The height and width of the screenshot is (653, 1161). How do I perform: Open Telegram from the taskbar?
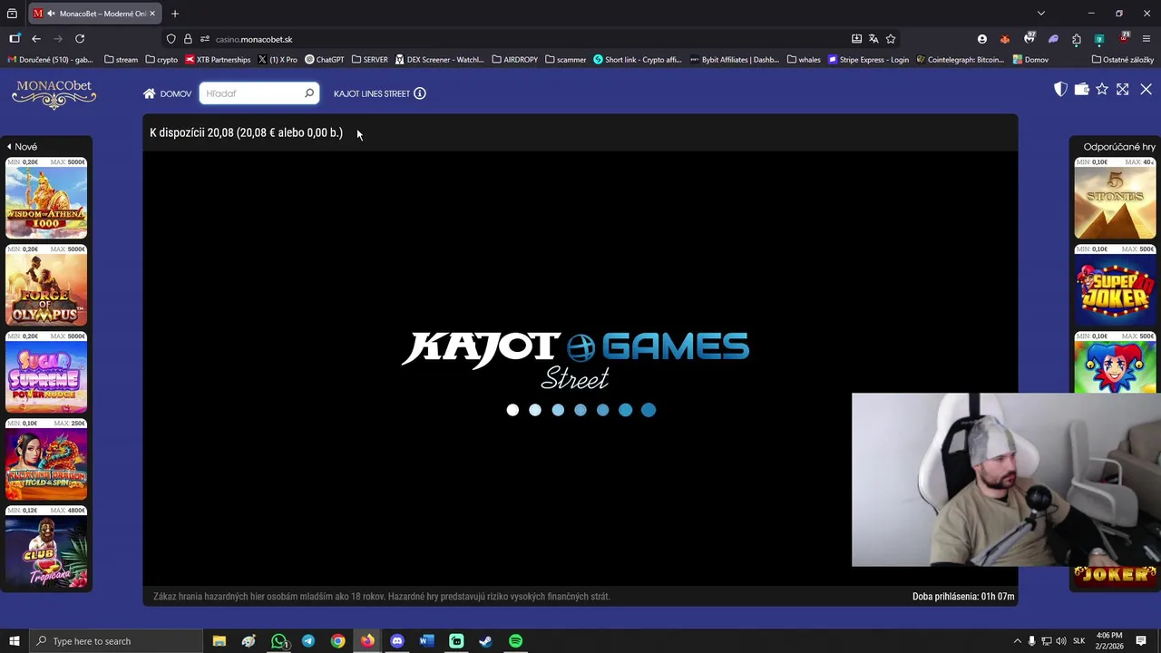[308, 641]
